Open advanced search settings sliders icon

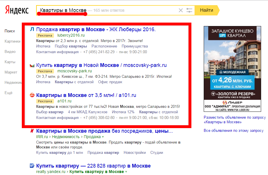click(x=189, y=10)
